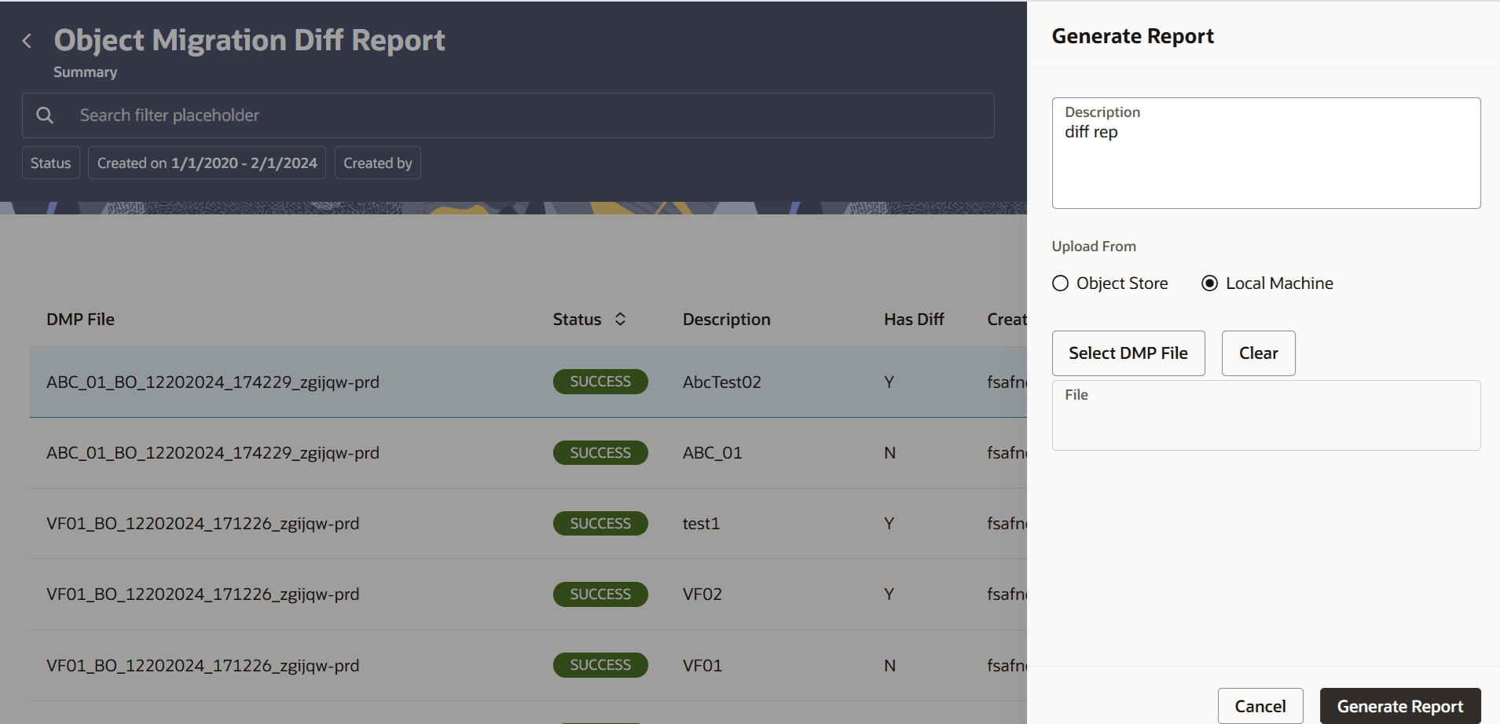Open the Status filter
Viewport: 1500px width, 724px height.
pos(50,163)
